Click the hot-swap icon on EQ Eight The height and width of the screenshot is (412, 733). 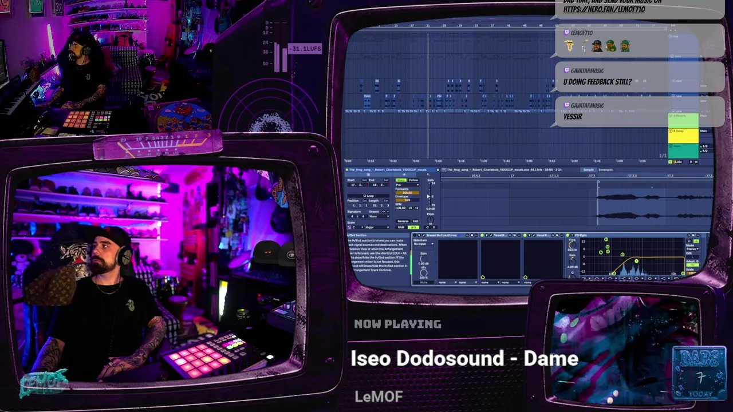689,235
